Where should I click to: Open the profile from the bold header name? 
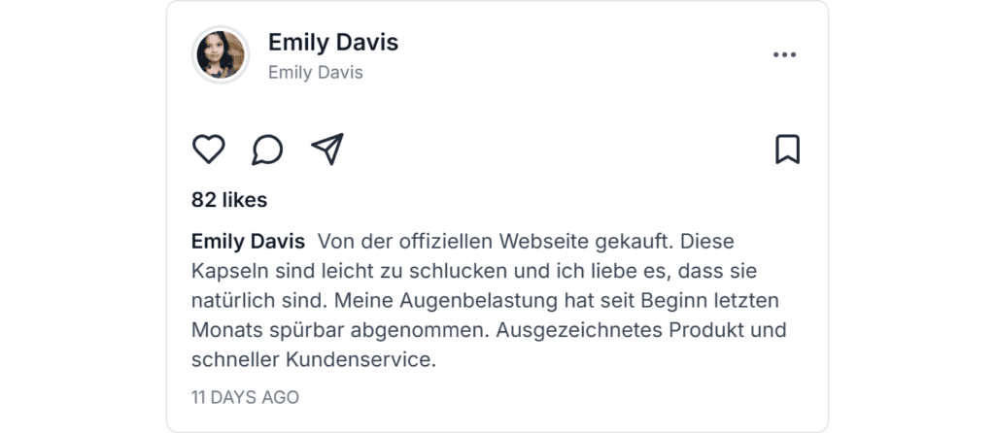click(332, 43)
